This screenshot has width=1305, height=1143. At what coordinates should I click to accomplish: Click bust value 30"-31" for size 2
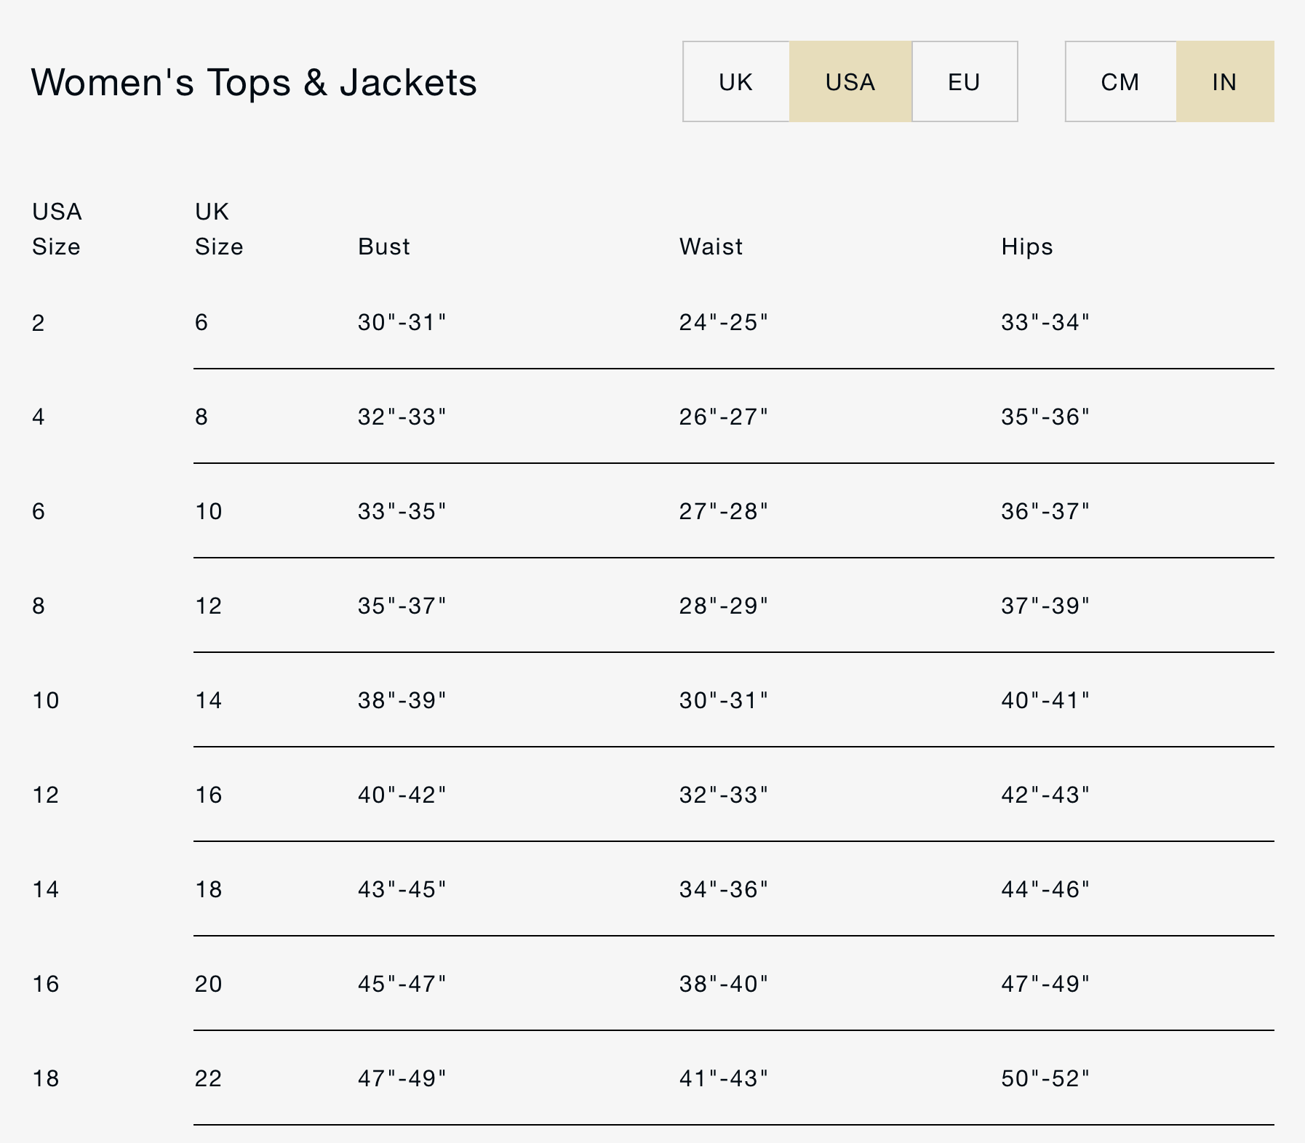[402, 322]
